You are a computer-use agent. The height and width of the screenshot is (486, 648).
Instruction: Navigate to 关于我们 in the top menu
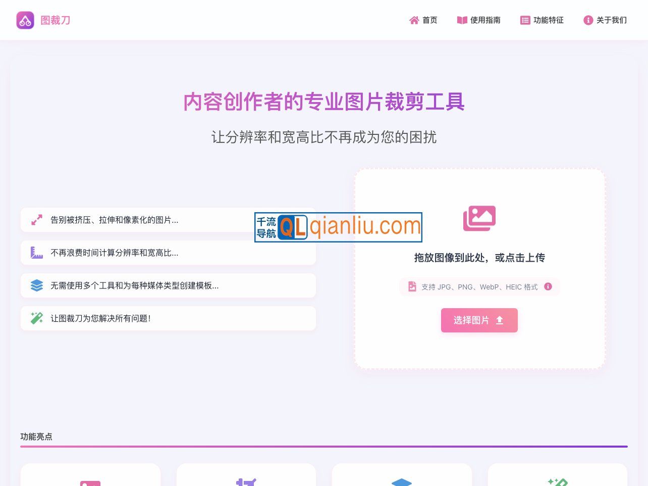(x=605, y=20)
